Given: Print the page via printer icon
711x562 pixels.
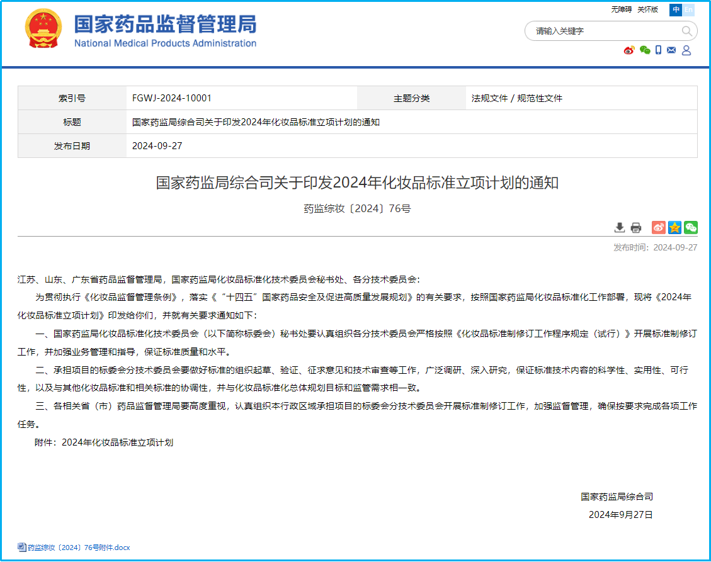Looking at the screenshot, I should click(636, 228).
